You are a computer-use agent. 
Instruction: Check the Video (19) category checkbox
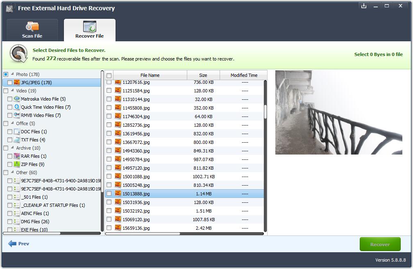click(x=6, y=91)
